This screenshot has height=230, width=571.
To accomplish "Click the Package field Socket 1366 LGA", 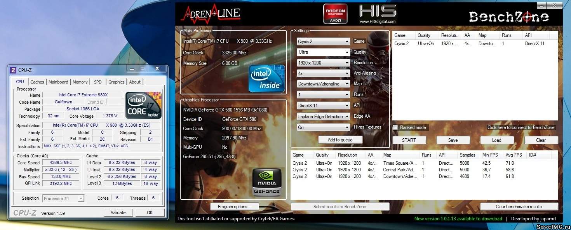I will (x=82, y=109).
